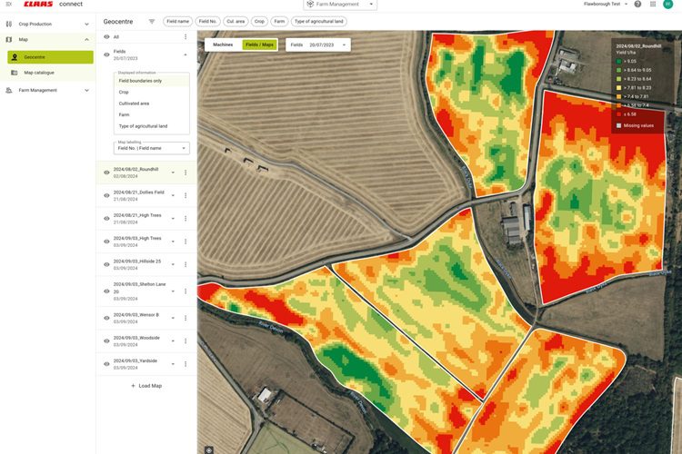Open the help question mark icon
This screenshot has width=682, height=454.
(637, 4)
